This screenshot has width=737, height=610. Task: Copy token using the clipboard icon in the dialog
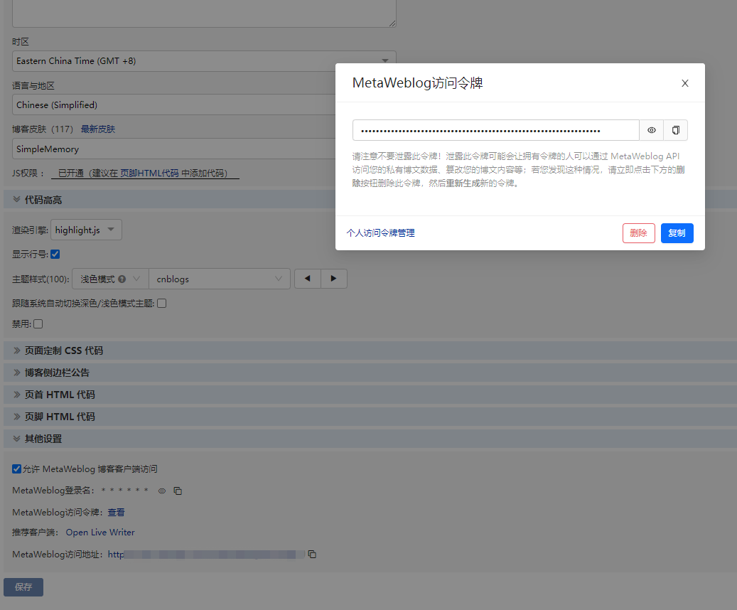[x=675, y=130]
